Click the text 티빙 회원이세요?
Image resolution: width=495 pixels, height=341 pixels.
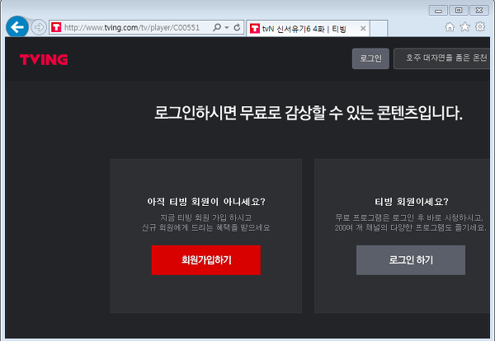pyautogui.click(x=412, y=202)
